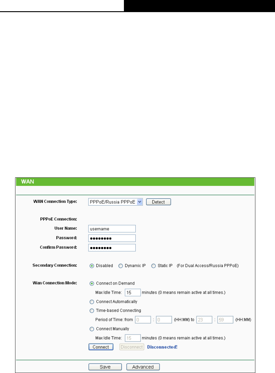Select Time-based Connecting mode

pos(92,311)
